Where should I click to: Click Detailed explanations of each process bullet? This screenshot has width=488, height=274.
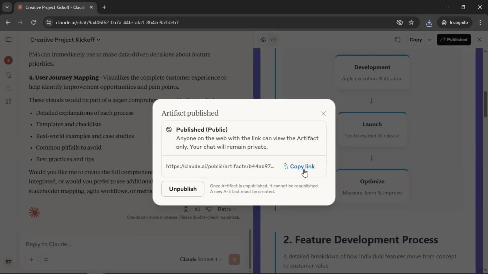(x=85, y=113)
